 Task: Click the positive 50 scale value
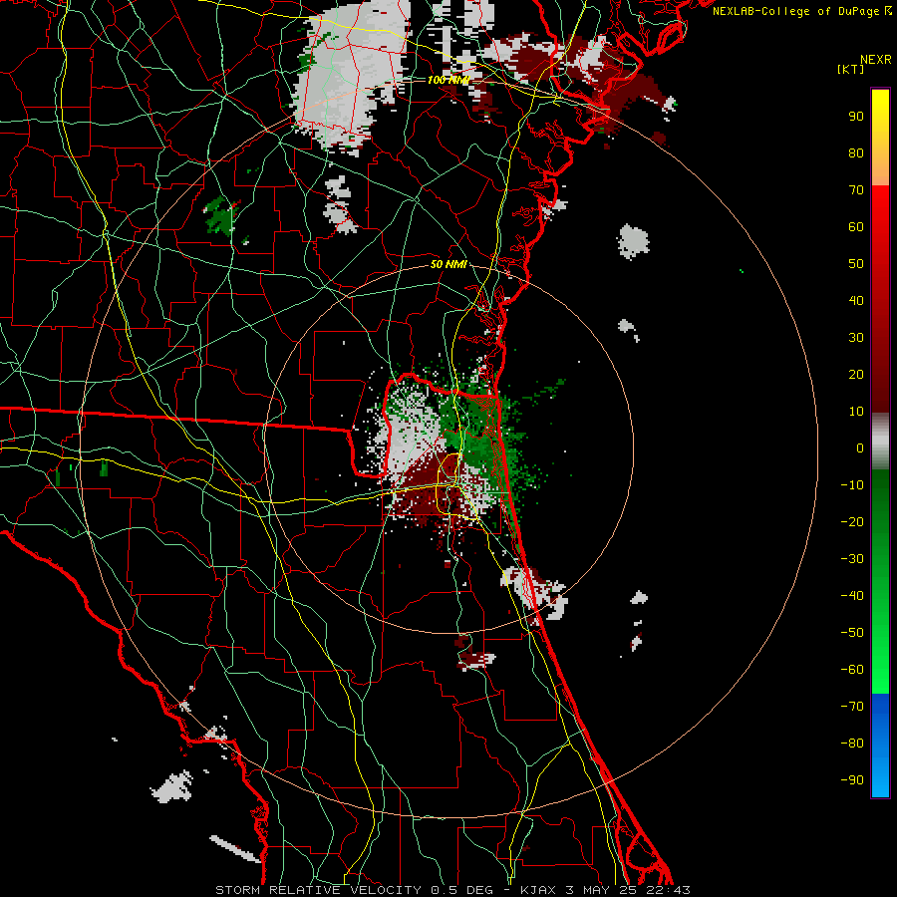856,264
